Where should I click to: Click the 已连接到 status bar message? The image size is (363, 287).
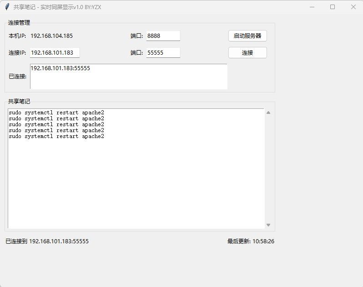point(47,241)
